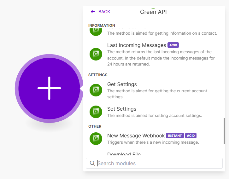Click the Last Incoming Messages green icon
Image resolution: width=229 pixels, height=179 pixels.
[96, 54]
